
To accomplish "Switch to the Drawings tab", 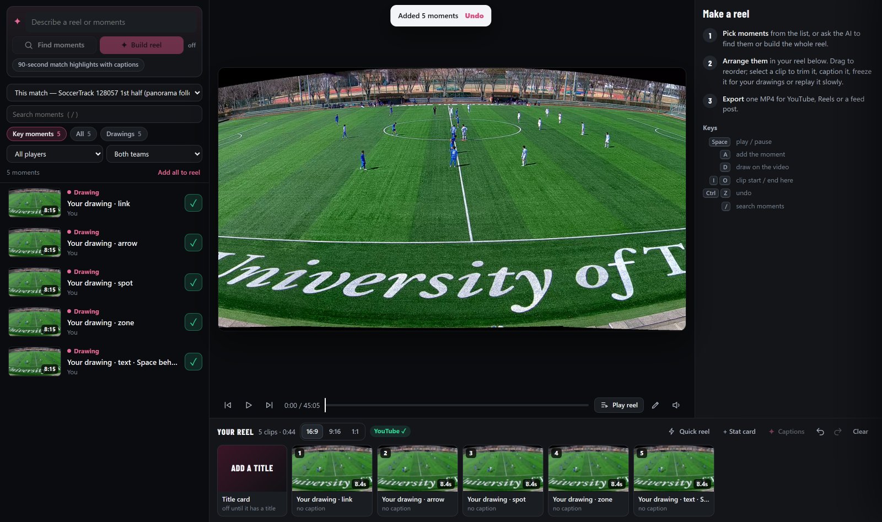I will [124, 134].
